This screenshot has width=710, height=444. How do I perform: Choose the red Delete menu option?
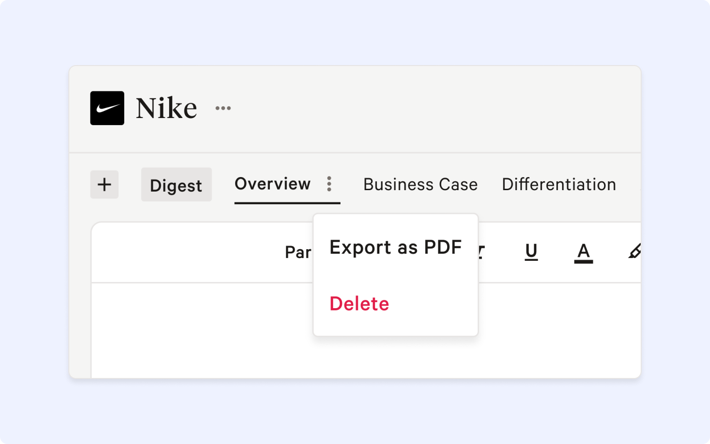click(359, 304)
